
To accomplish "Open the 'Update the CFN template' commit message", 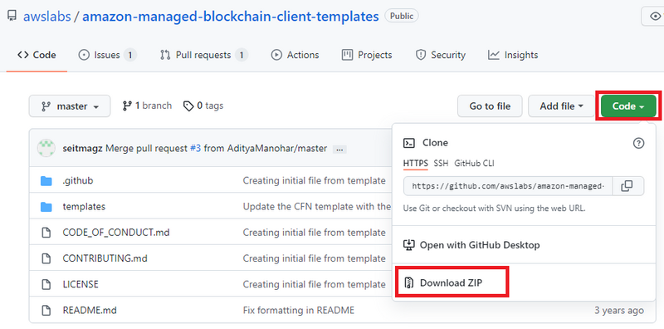I will (317, 207).
